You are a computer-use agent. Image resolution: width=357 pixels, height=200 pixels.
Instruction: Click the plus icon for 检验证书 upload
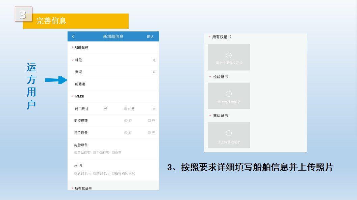pos(229,94)
